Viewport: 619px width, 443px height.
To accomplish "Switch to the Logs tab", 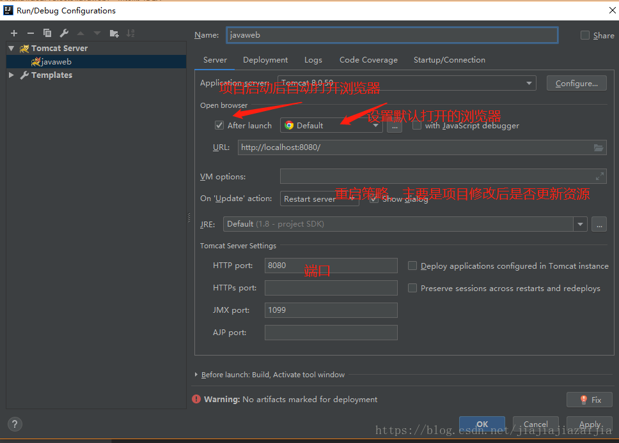I will tap(313, 60).
